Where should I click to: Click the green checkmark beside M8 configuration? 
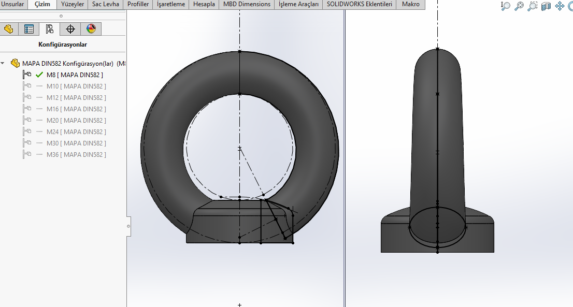[39, 75]
